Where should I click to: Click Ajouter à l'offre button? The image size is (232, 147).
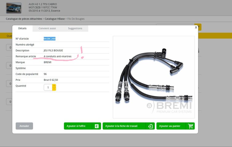[83, 126]
